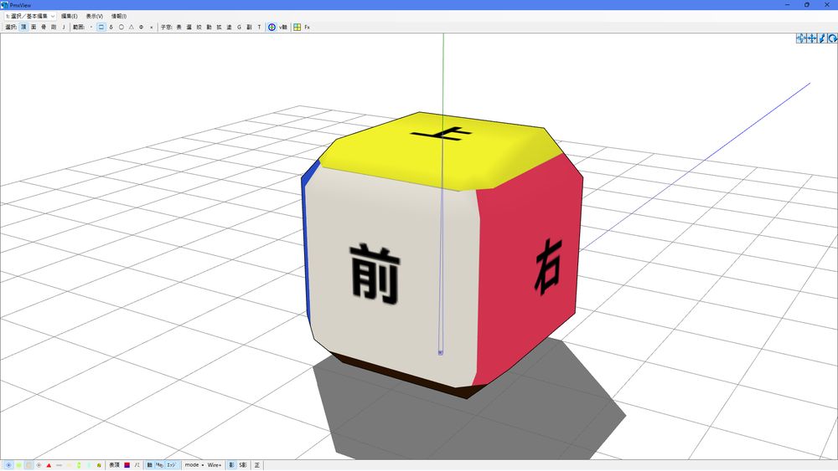838x471 pixels.
Task: Open the 表示(V) menu
Action: (94, 16)
